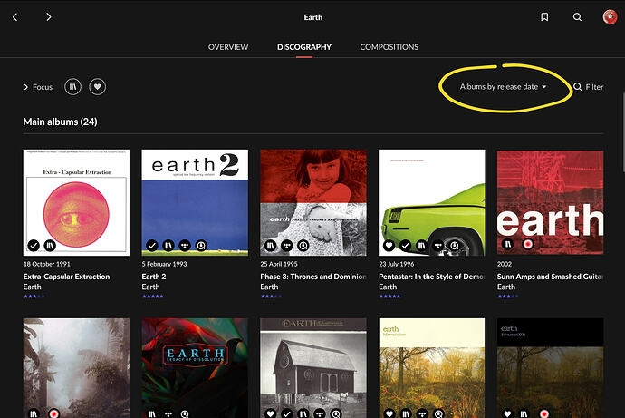Open the Albums by release date dropdown
This screenshot has width=625, height=418.
[x=503, y=86]
